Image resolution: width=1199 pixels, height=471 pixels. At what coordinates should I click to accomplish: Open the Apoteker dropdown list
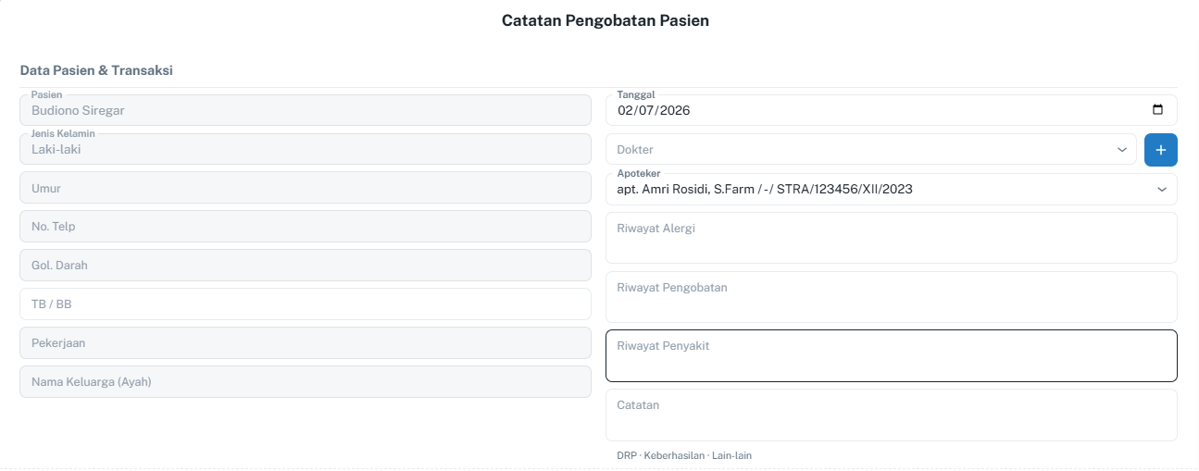[892, 189]
